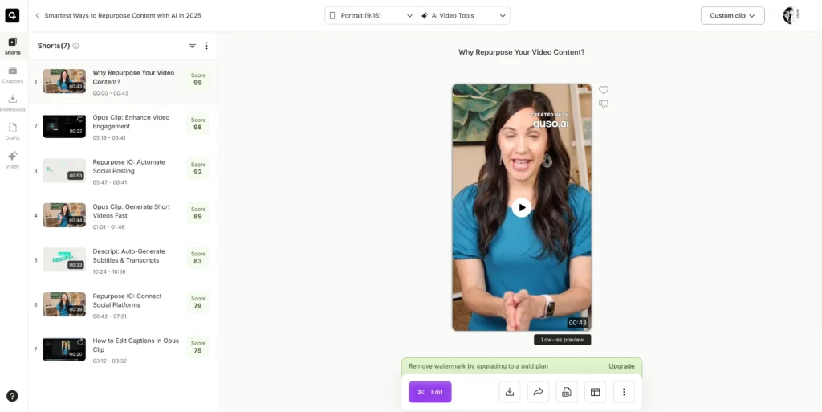
Task: Go back using the arrow beside project title
Action: click(x=37, y=16)
